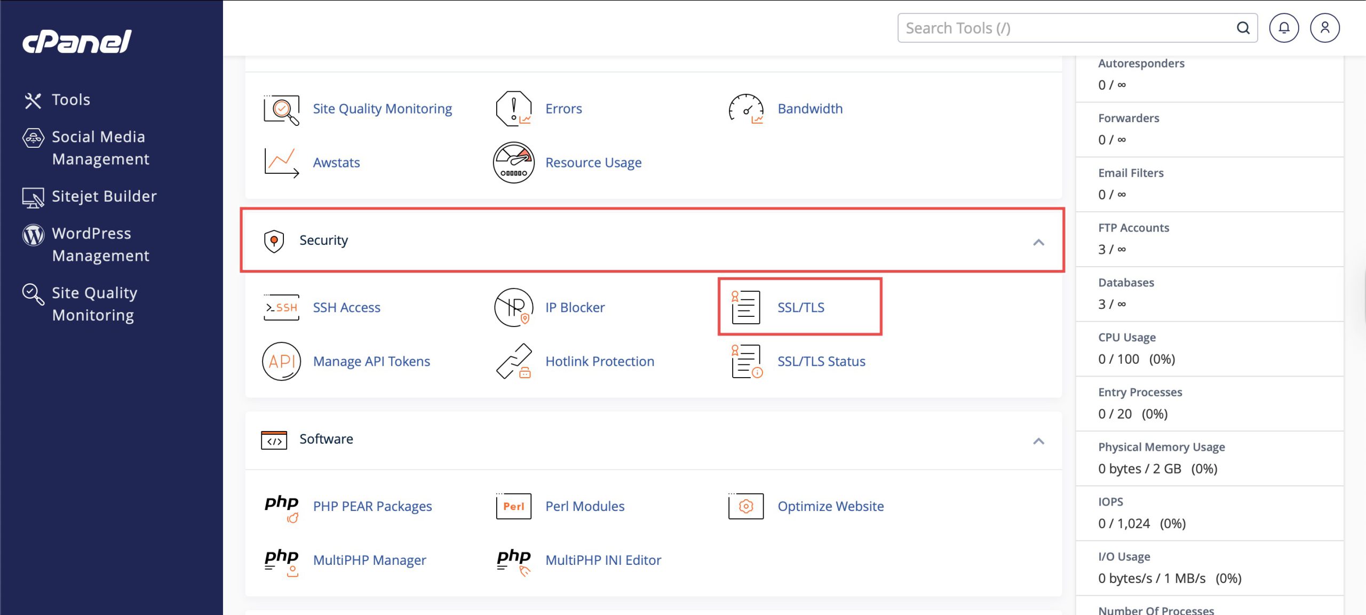Image resolution: width=1366 pixels, height=615 pixels.
Task: Click the Social Media Management sidebar icon
Action: pos(33,138)
